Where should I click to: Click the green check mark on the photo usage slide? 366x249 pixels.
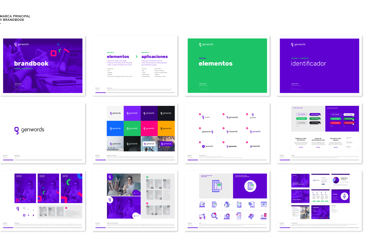pos(147,177)
